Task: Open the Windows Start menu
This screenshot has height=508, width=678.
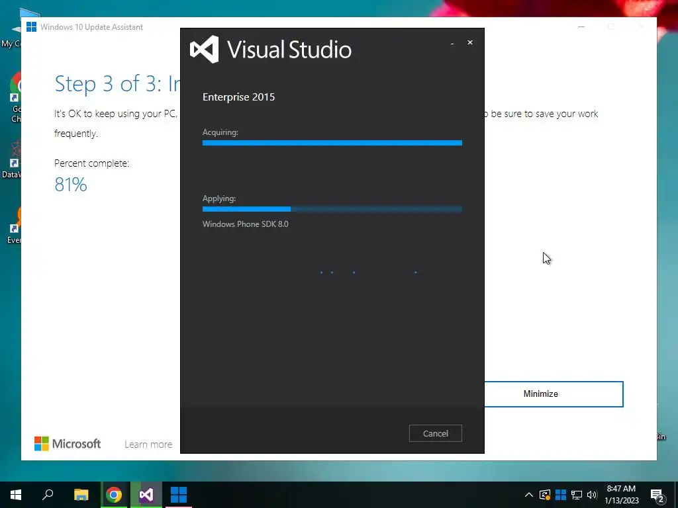Action: click(x=16, y=495)
